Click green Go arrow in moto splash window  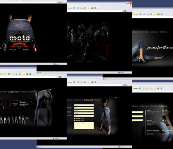click(60, 2)
